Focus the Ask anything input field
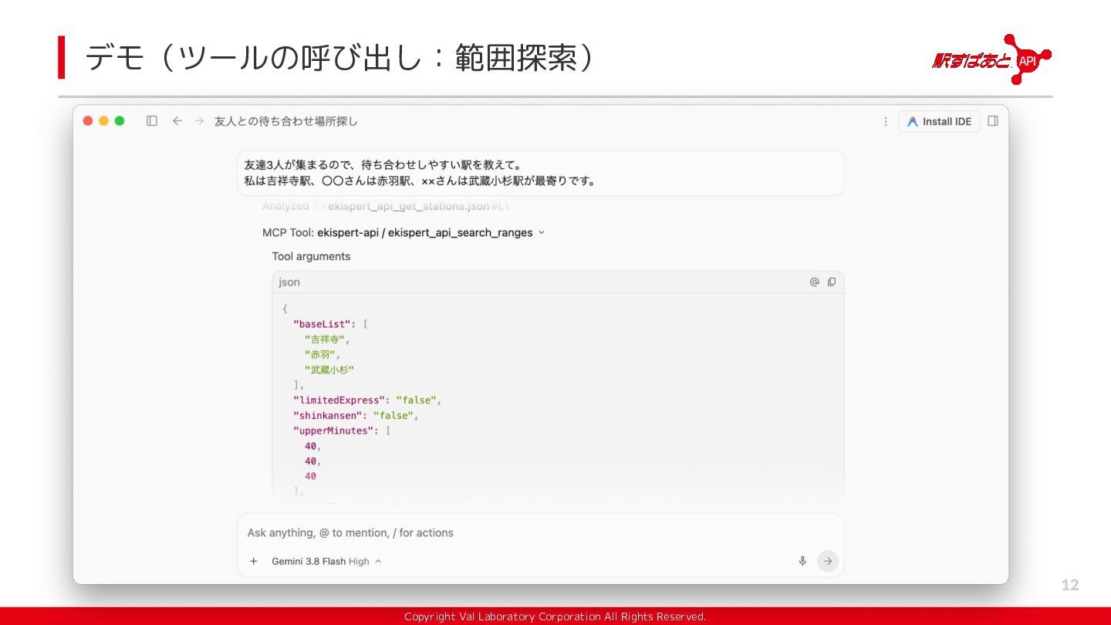Image resolution: width=1111 pixels, height=625 pixels. pos(540,532)
